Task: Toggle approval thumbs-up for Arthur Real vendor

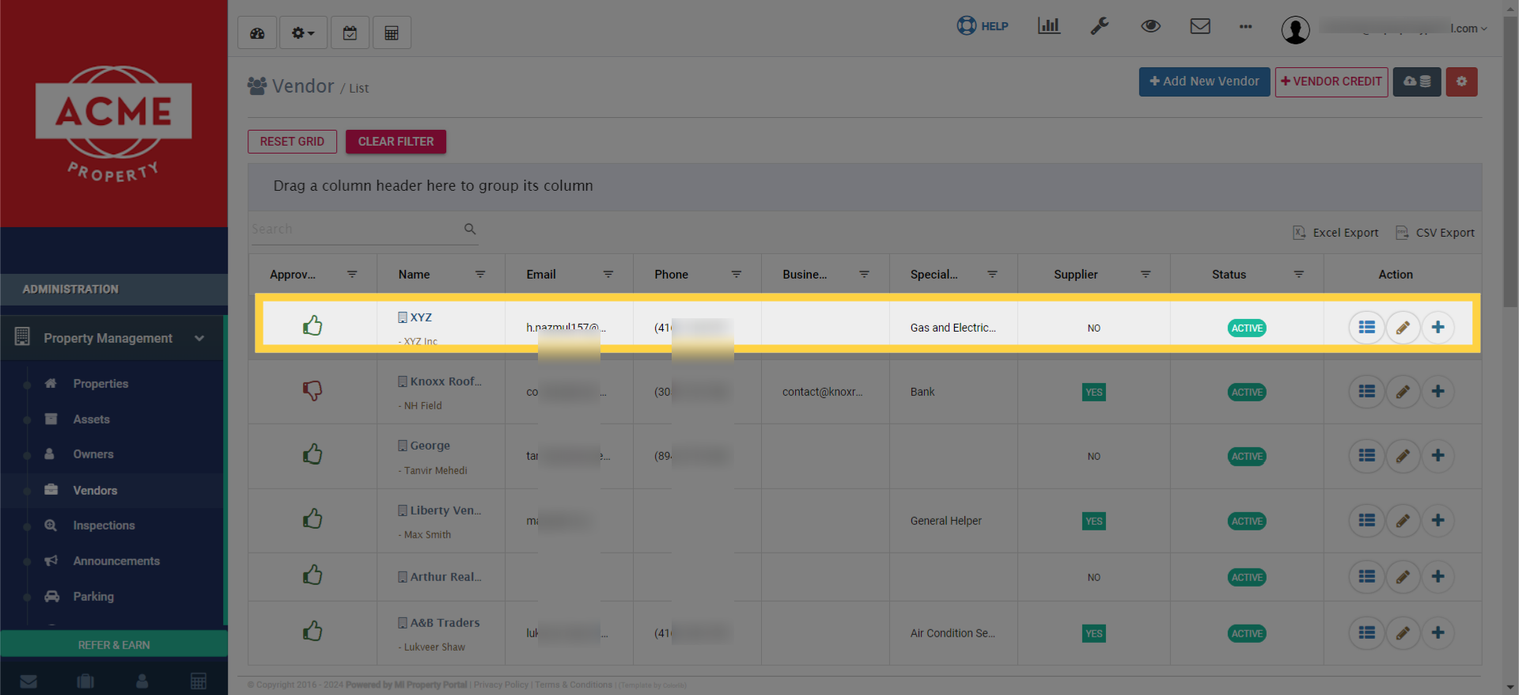Action: pos(313,575)
